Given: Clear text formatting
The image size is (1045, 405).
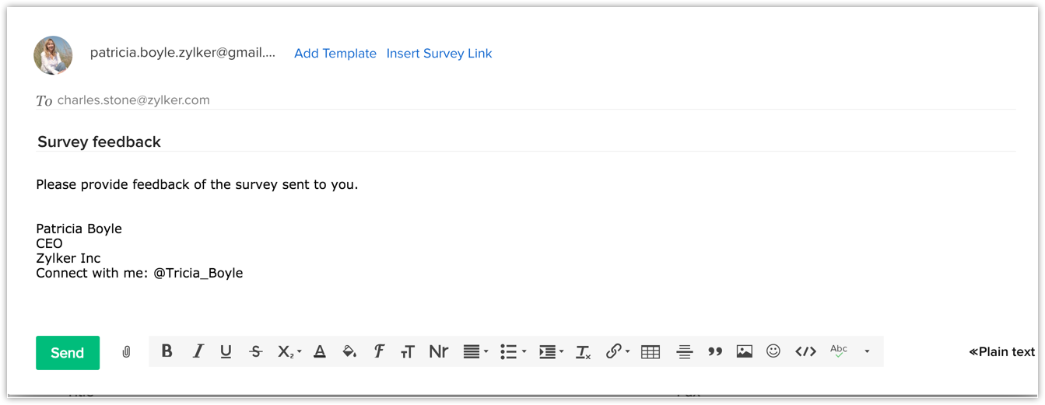Looking at the screenshot, I should pyautogui.click(x=583, y=352).
